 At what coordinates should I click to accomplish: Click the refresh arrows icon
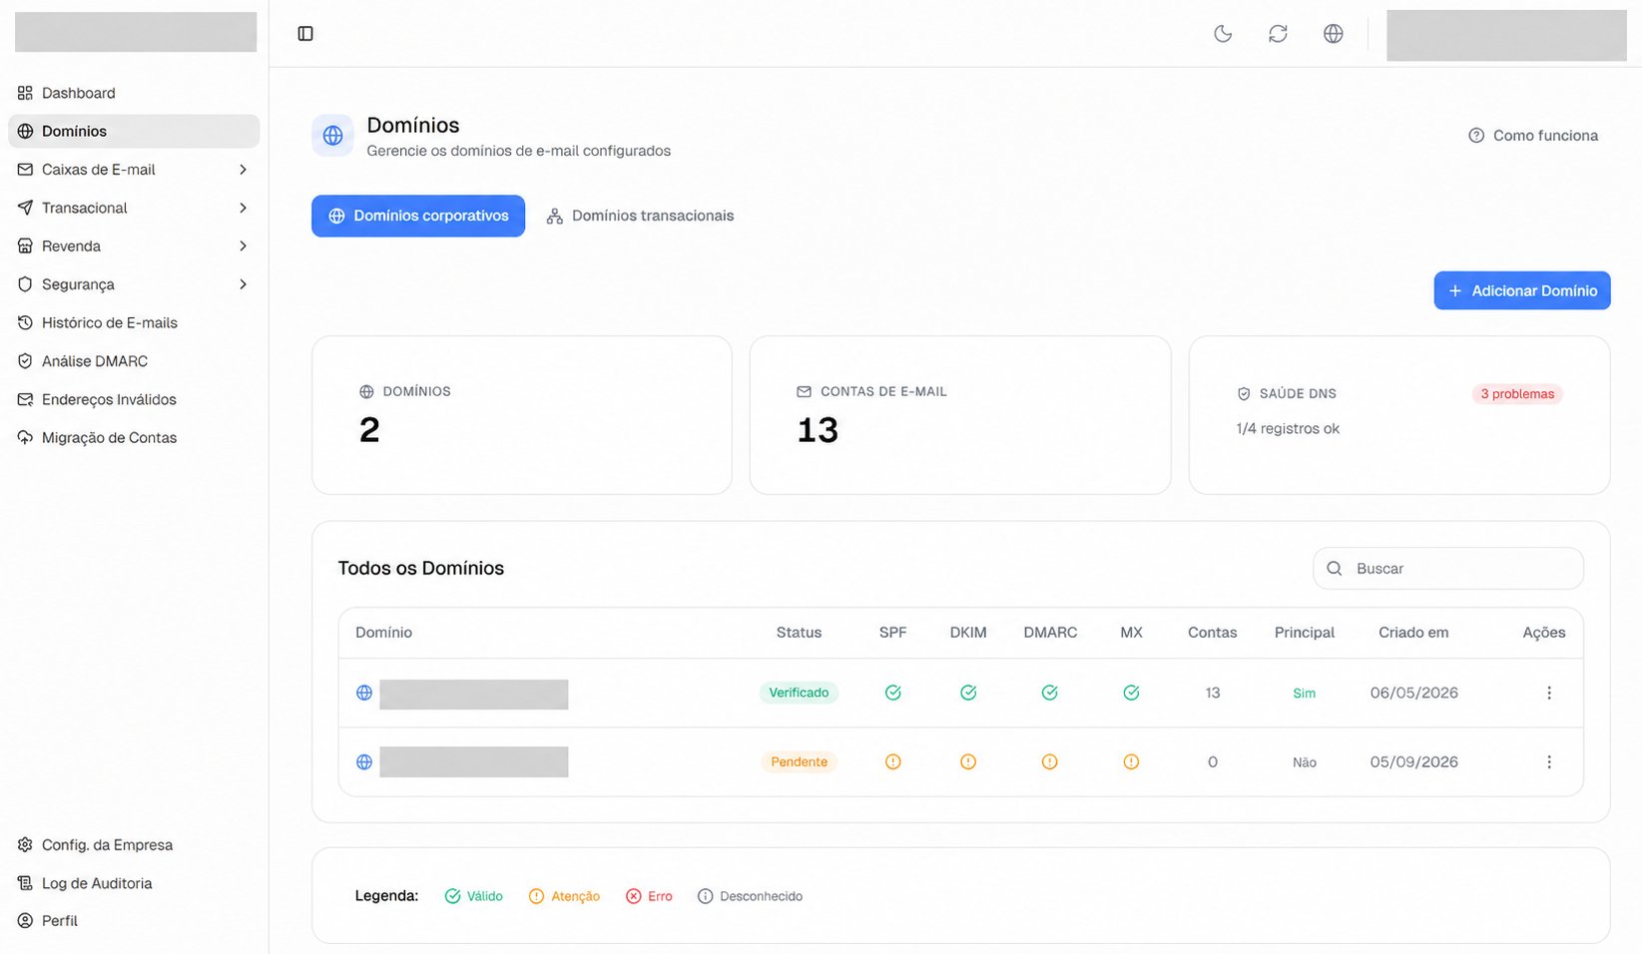pyautogui.click(x=1278, y=34)
